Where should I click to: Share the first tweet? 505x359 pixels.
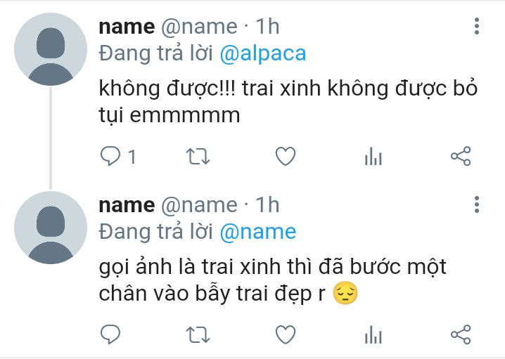461,156
